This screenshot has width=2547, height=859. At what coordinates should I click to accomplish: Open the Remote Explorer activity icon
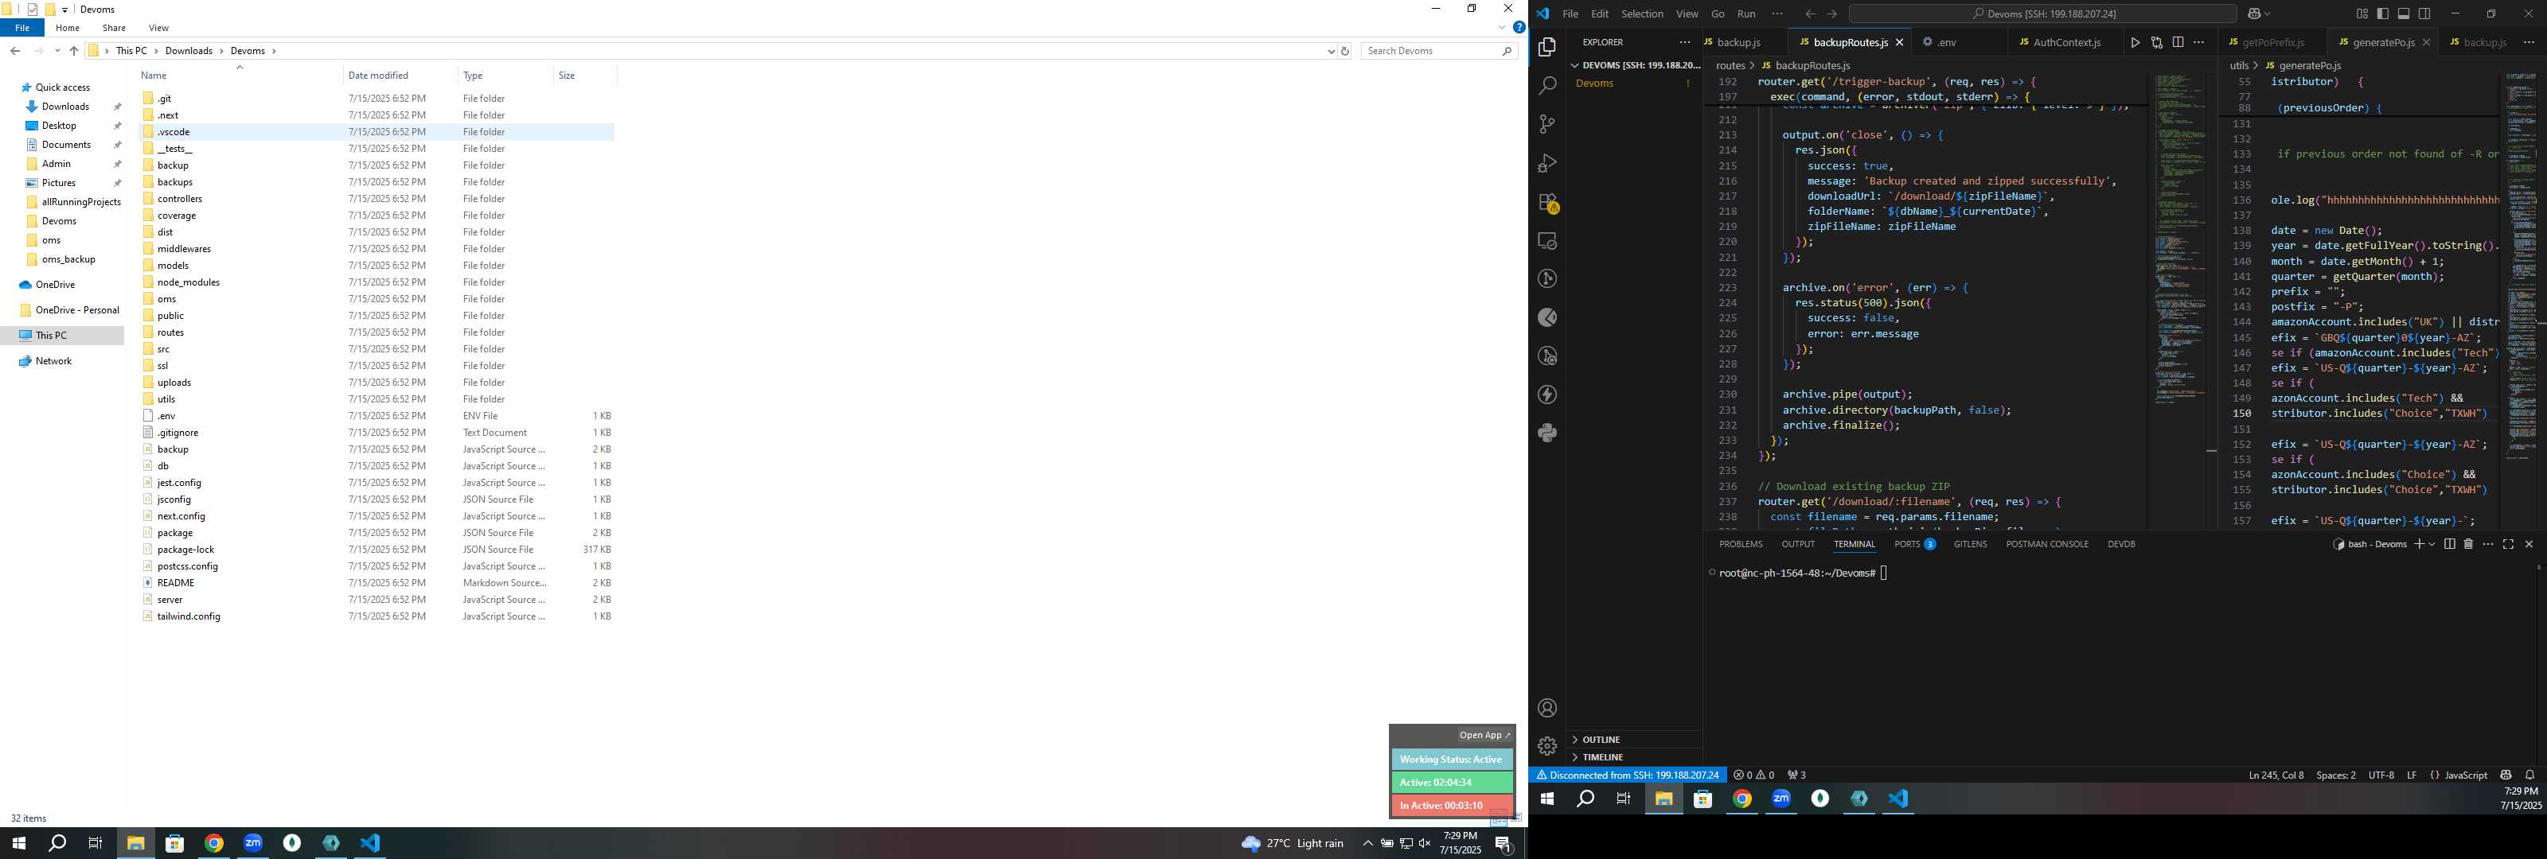coord(1547,240)
